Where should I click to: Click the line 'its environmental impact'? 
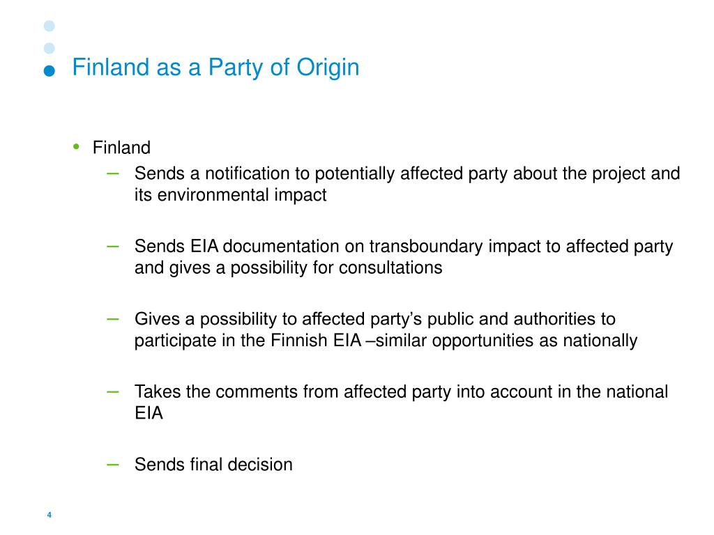230,195
